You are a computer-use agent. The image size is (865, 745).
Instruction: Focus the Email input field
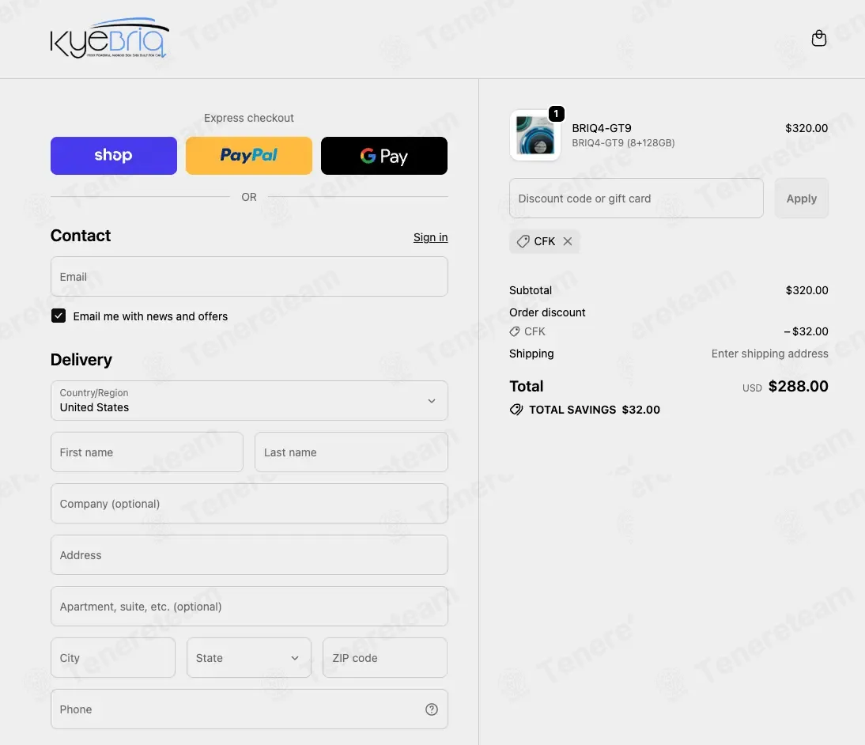click(x=249, y=277)
